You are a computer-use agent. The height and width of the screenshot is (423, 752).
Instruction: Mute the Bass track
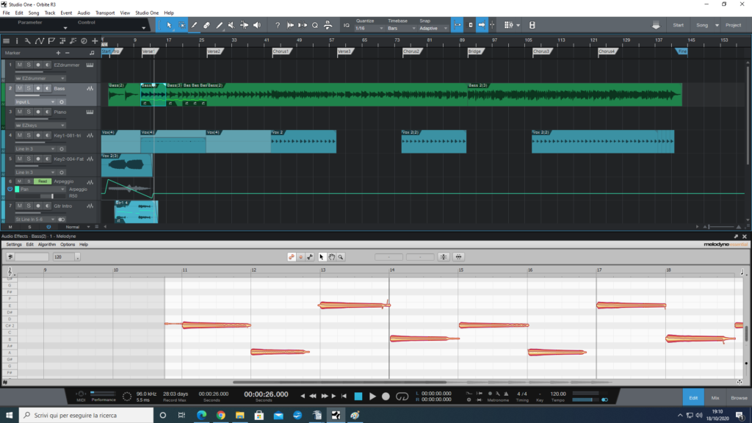(20, 89)
